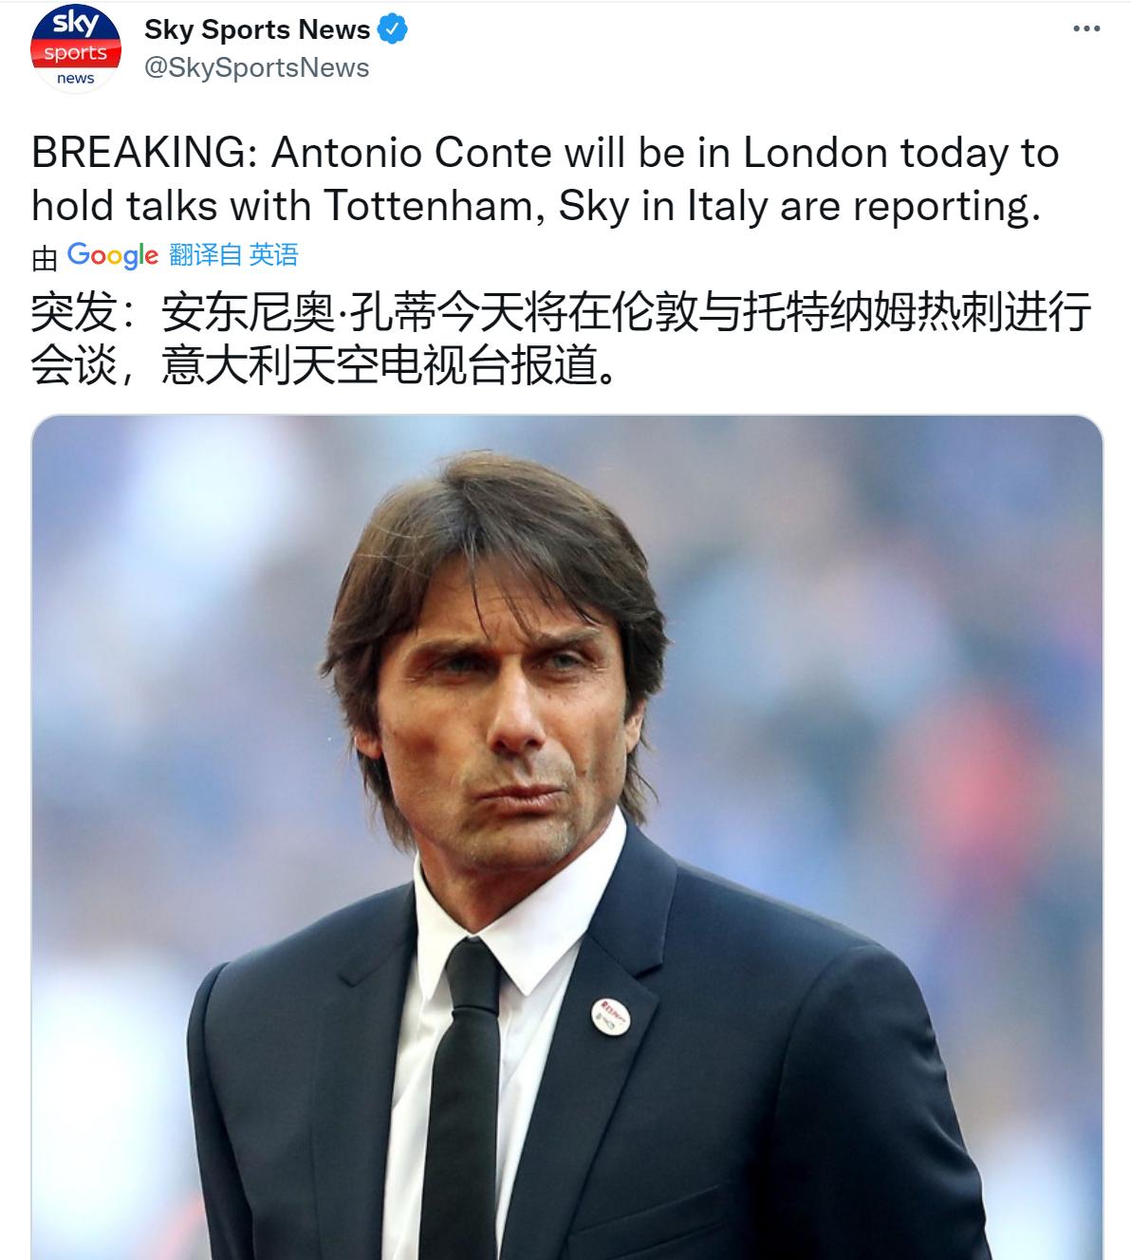This screenshot has height=1260, width=1131.
Task: Open the 'Sky Sports News' display name
Action: pyautogui.click(x=257, y=30)
